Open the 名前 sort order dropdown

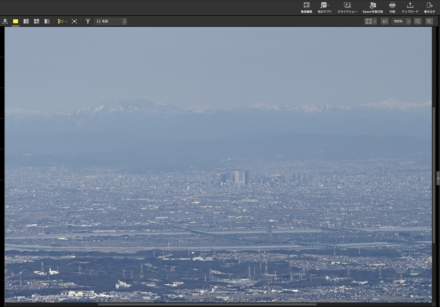click(x=111, y=21)
